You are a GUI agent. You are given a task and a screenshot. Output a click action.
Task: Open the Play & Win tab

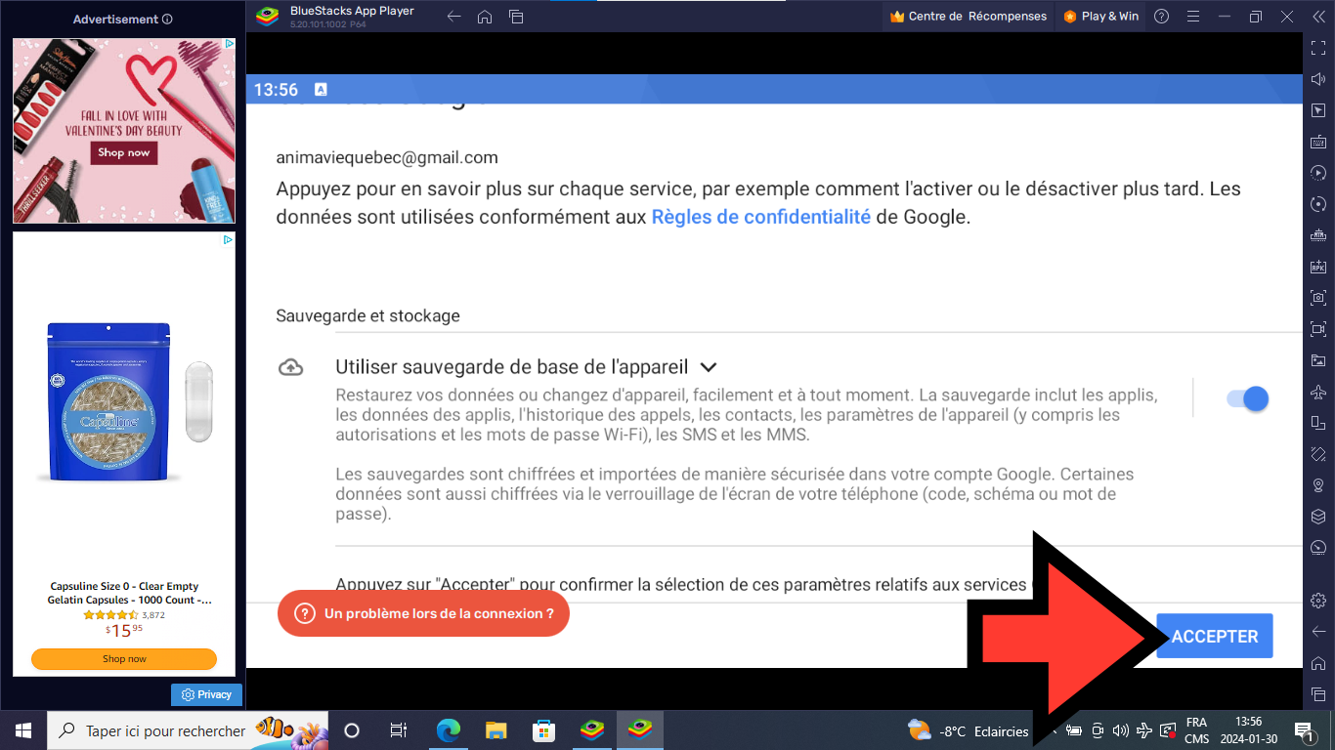[x=1100, y=17]
